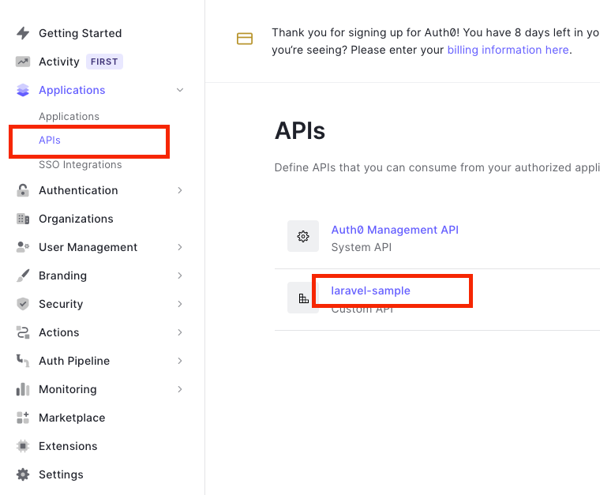The width and height of the screenshot is (600, 495).
Task: Click the Authentication padlock icon
Action: click(x=23, y=190)
